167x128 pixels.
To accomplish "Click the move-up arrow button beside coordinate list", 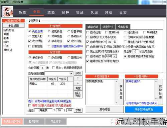I will coord(78,79).
